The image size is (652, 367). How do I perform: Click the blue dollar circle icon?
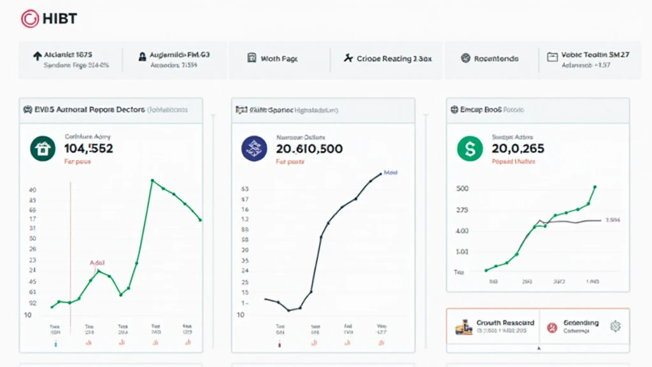click(x=253, y=147)
